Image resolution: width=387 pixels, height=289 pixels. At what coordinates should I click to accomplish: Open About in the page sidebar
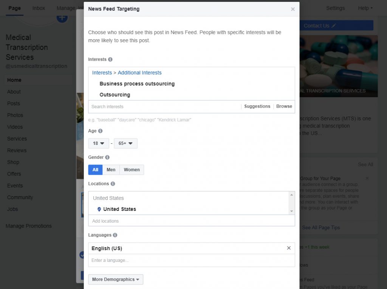pyautogui.click(x=14, y=92)
